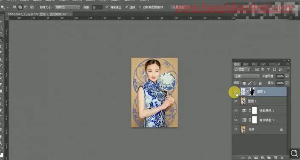Click mask link icon on 图层 2
The image size is (300, 160).
(248, 91)
